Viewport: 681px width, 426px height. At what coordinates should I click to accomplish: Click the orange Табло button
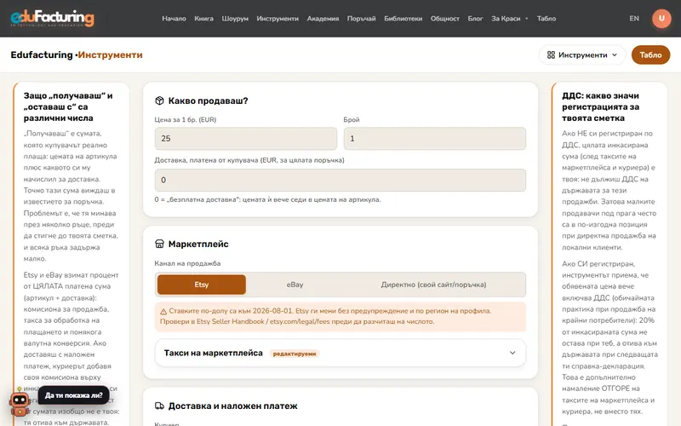click(x=650, y=55)
